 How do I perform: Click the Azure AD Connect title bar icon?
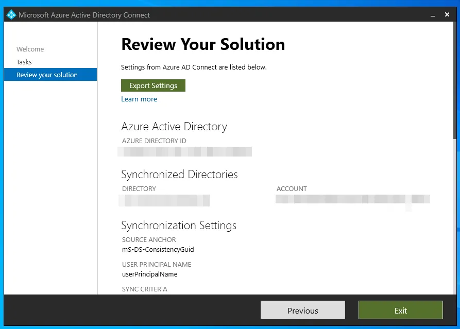point(11,14)
